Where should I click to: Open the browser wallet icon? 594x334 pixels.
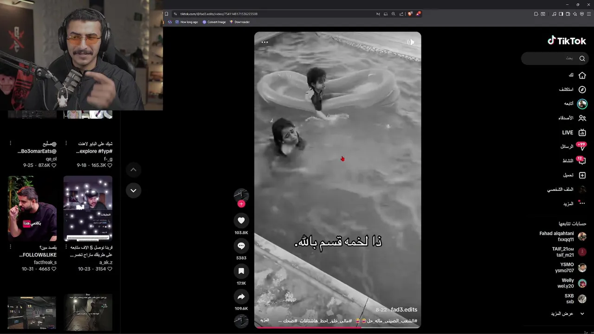click(568, 14)
